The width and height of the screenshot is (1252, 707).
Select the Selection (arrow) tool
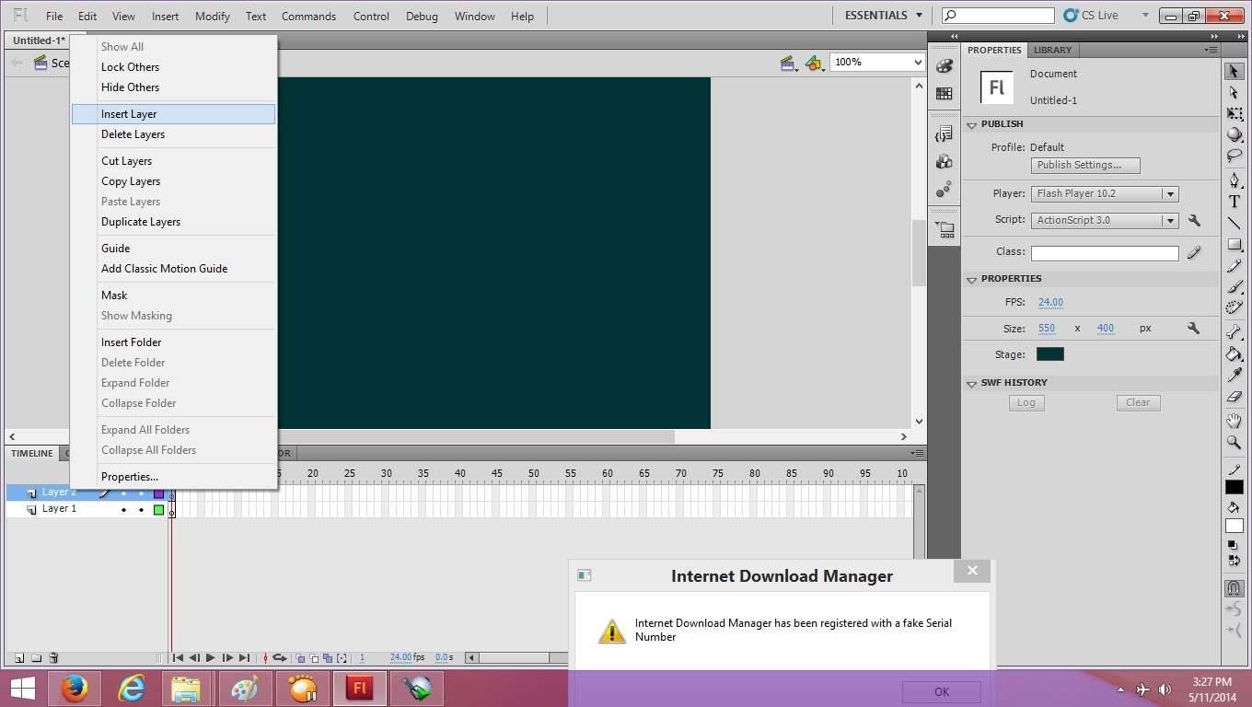[x=1235, y=72]
